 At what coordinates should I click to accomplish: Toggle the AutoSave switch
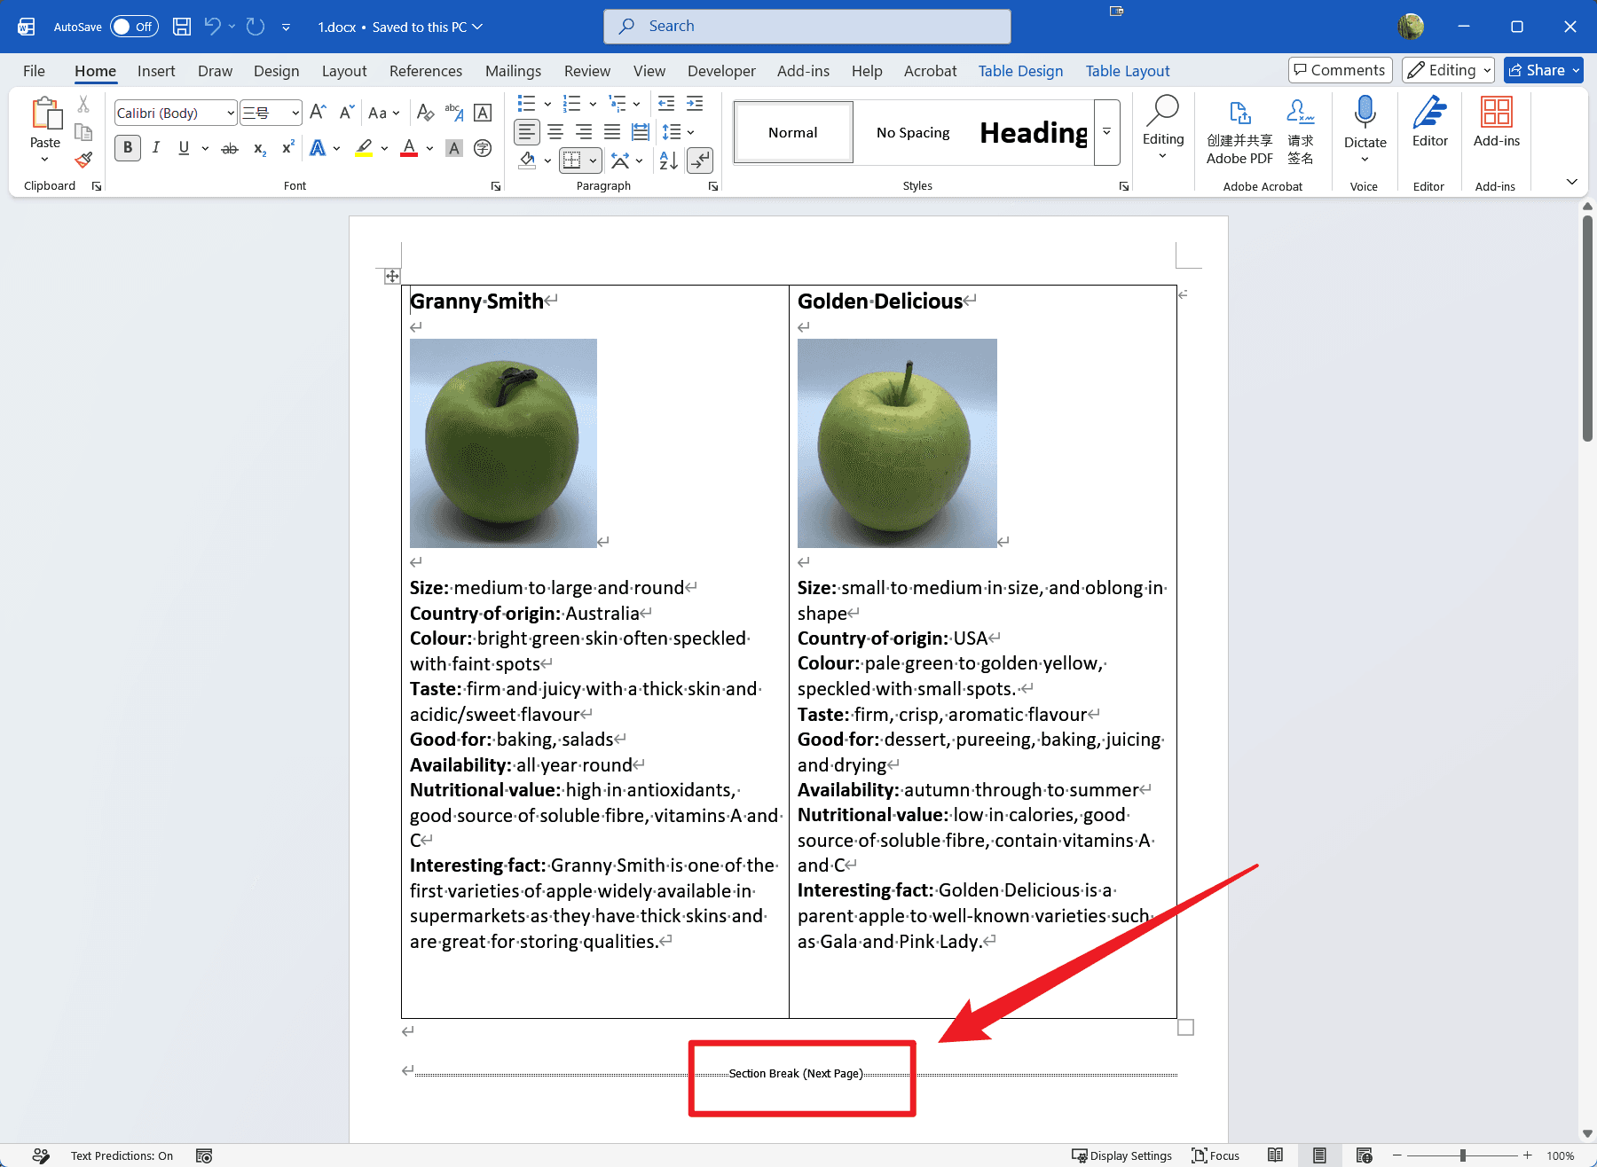point(134,27)
